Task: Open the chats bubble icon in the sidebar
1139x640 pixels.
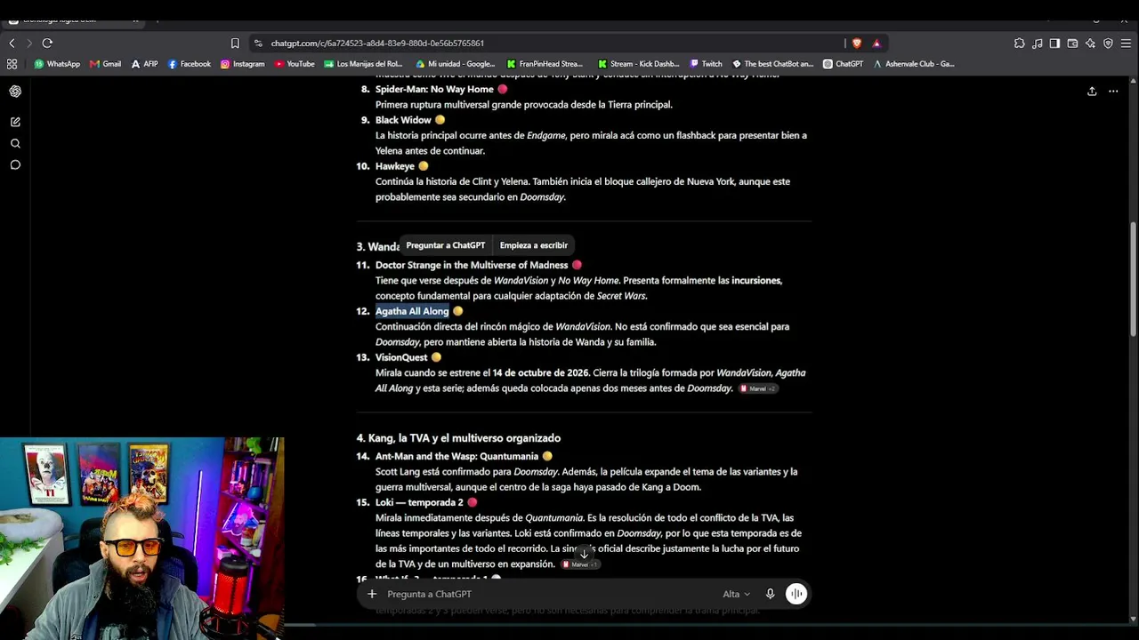Action: [15, 164]
